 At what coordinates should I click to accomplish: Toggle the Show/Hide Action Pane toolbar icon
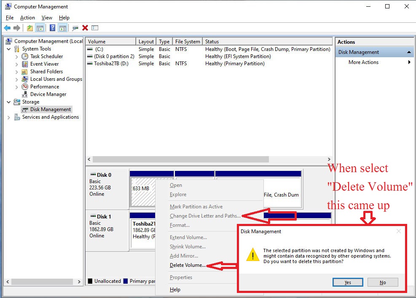[x=62, y=28]
